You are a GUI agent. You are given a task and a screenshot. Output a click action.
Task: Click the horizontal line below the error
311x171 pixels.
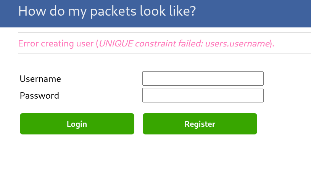tap(164, 53)
